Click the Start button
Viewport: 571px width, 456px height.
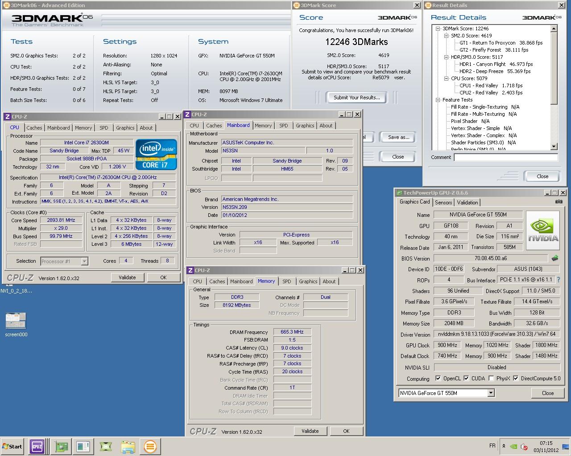point(12,447)
